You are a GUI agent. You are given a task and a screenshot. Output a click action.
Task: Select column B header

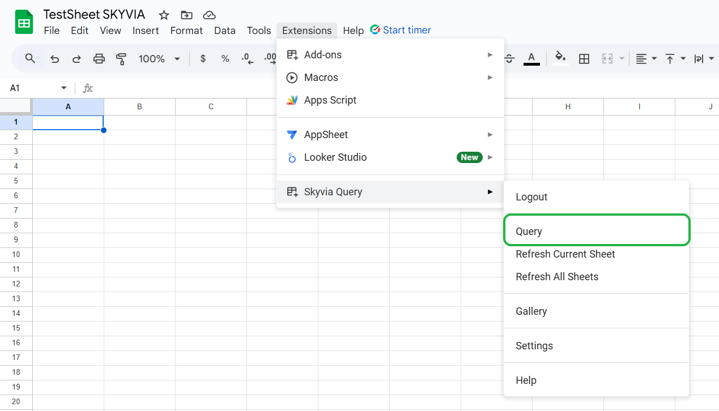pos(139,106)
